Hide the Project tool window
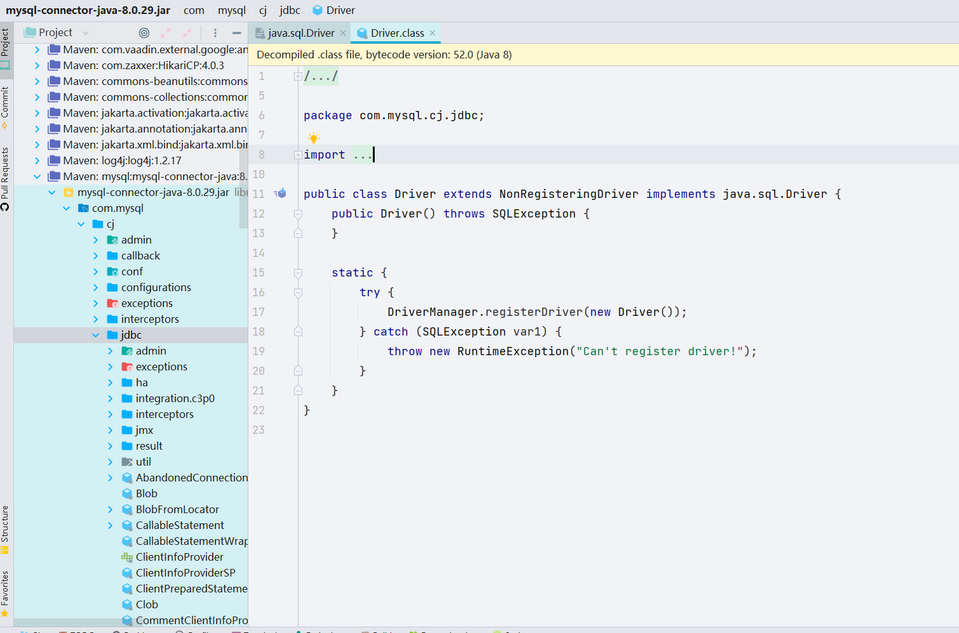 pyautogui.click(x=237, y=33)
